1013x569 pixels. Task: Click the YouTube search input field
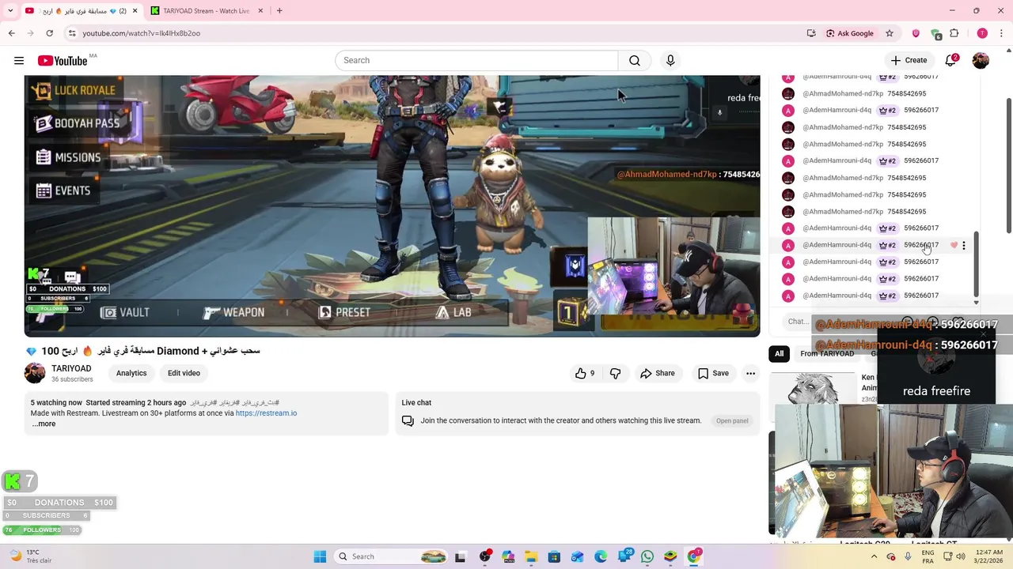coord(476,60)
